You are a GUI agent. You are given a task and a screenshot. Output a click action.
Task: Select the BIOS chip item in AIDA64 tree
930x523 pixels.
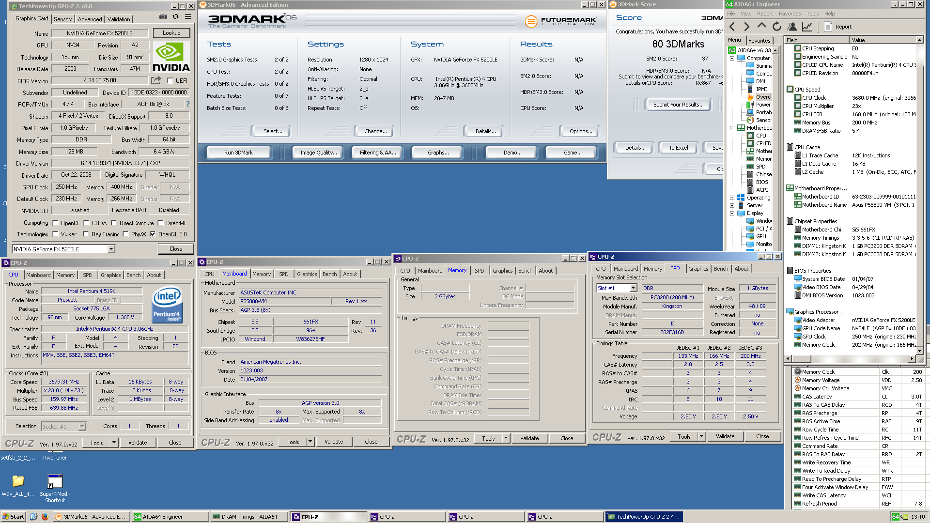pos(757,182)
